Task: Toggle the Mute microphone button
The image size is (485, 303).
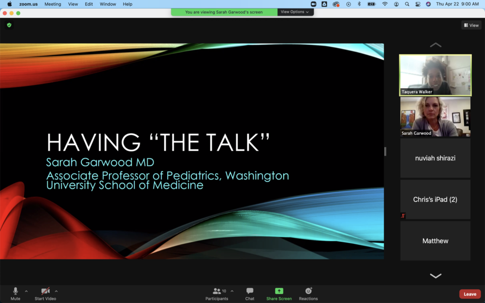Action: pos(15,293)
